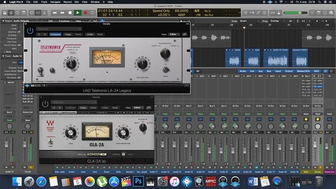Screen dimensions: 336x189
Task: Click Copy in LA-2A plugin header
Action: (x=68, y=34)
